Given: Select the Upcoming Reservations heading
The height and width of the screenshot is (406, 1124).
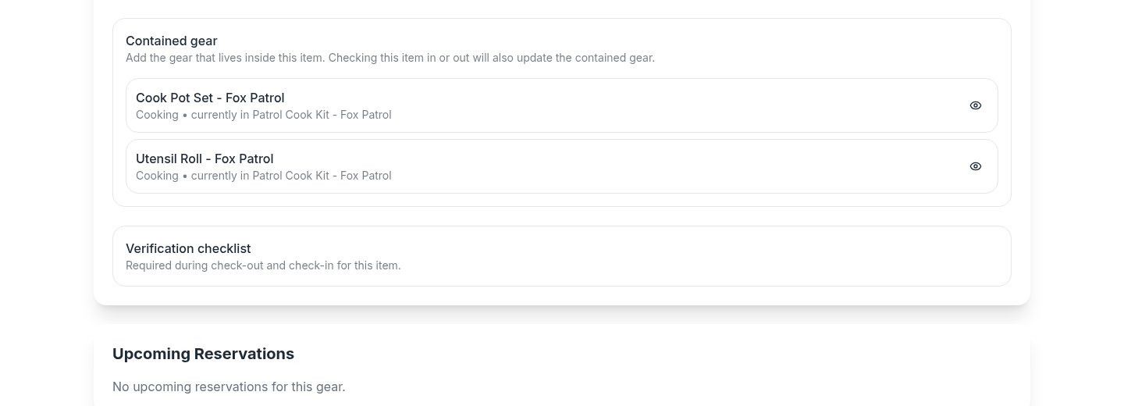Looking at the screenshot, I should click(203, 354).
